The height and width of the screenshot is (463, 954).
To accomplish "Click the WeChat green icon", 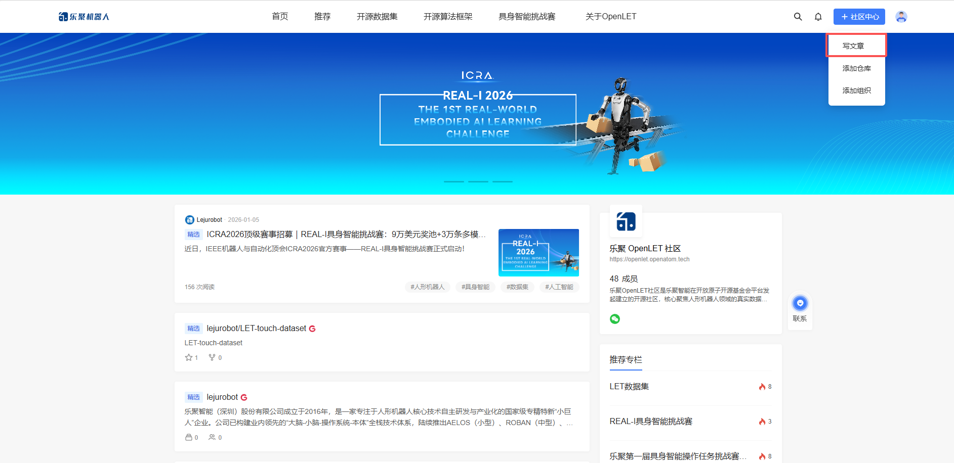I will pyautogui.click(x=615, y=319).
